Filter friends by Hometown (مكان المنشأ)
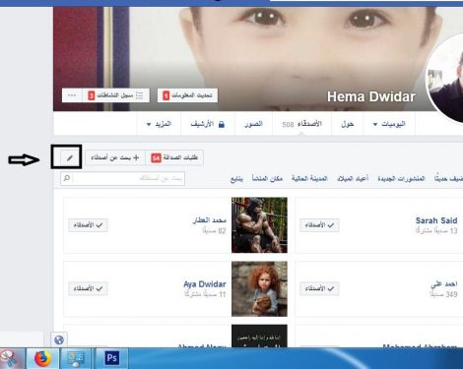Screen dimensions: 463x369 tap(267, 178)
